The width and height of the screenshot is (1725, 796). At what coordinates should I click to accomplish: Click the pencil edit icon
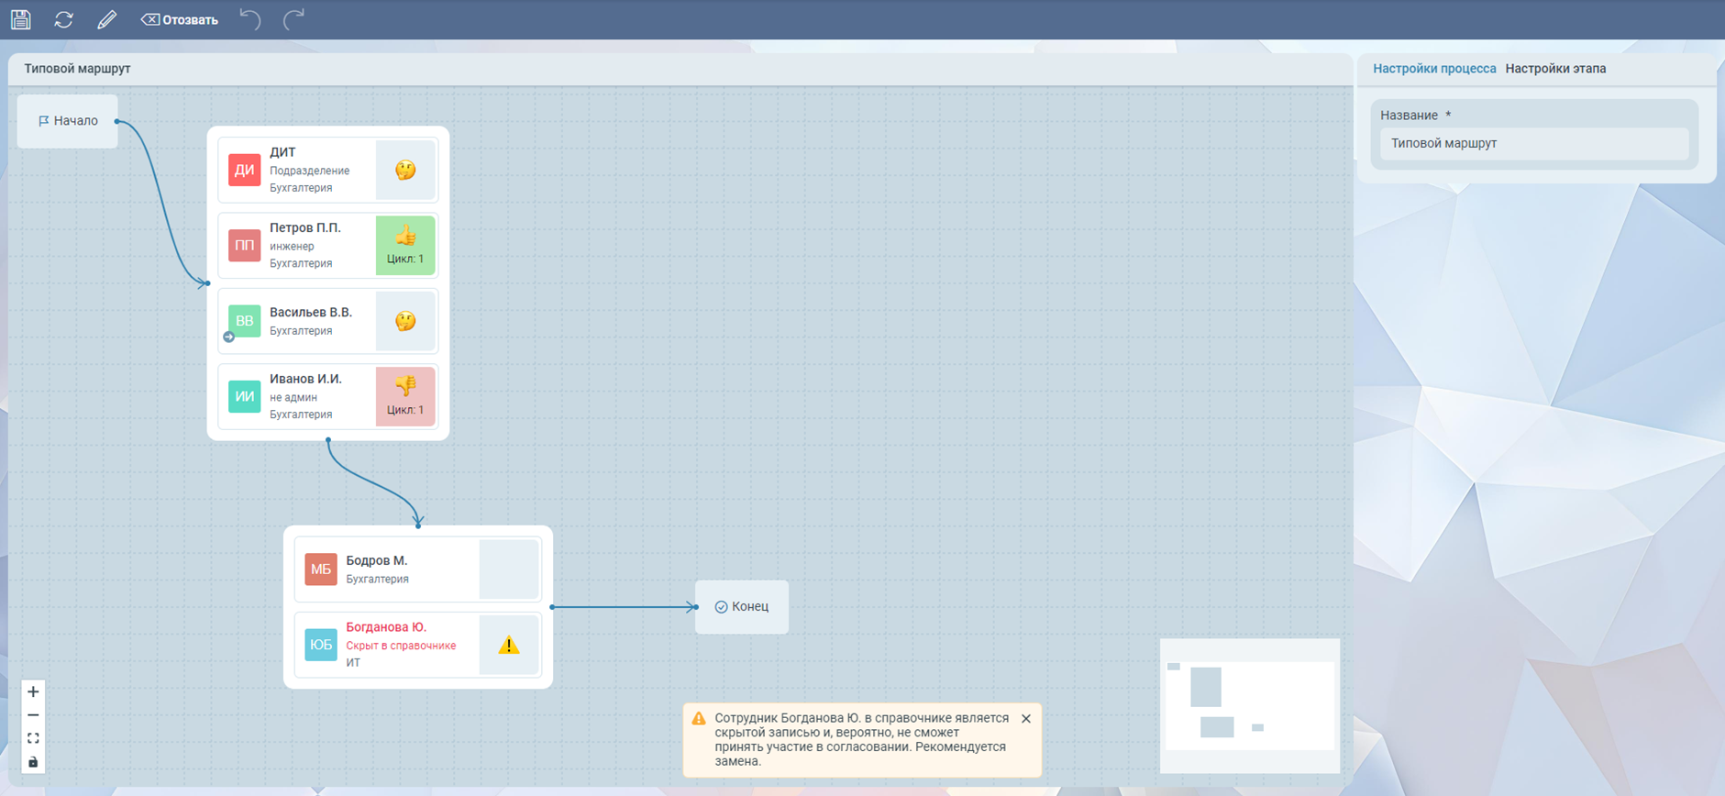(x=107, y=19)
